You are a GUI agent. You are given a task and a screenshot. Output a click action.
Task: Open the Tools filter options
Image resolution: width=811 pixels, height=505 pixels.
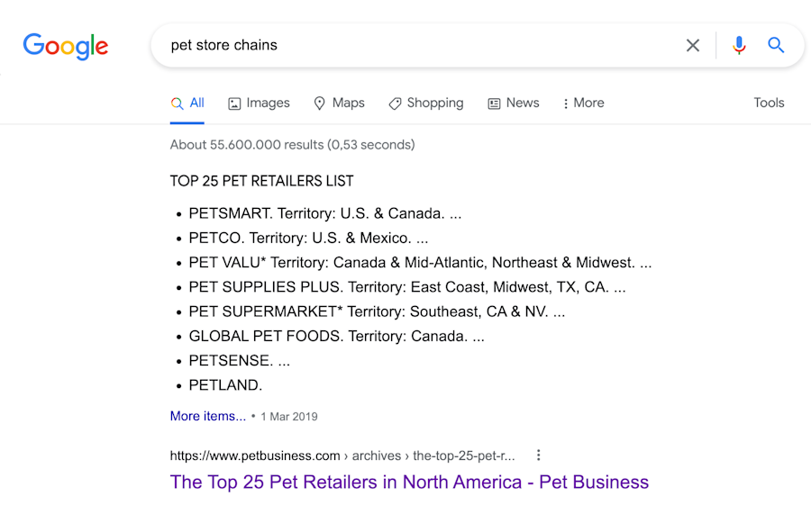point(769,103)
